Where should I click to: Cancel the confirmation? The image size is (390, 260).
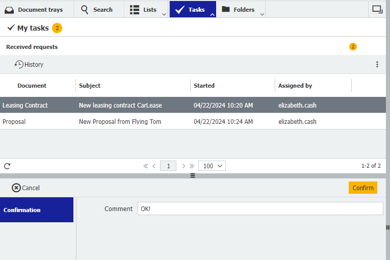coord(26,188)
